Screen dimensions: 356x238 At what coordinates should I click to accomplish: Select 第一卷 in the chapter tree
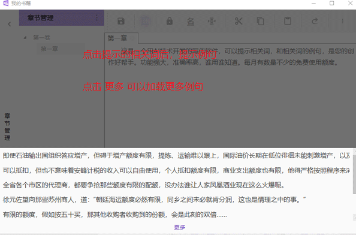(x=41, y=38)
